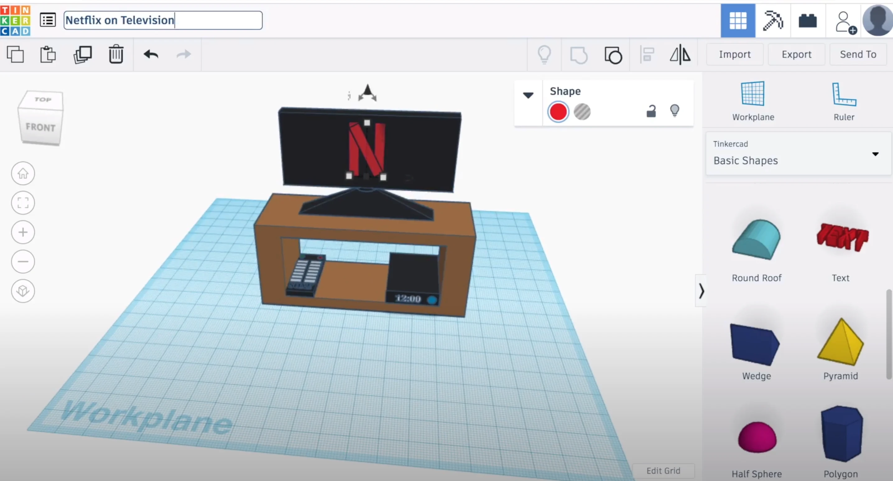The image size is (893, 481).
Task: Fit all shapes in view
Action: pos(23,203)
